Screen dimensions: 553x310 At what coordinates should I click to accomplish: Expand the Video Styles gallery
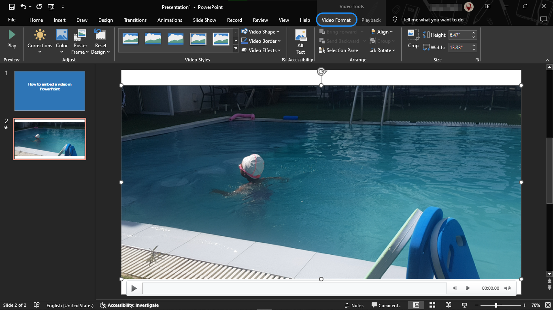pos(236,48)
